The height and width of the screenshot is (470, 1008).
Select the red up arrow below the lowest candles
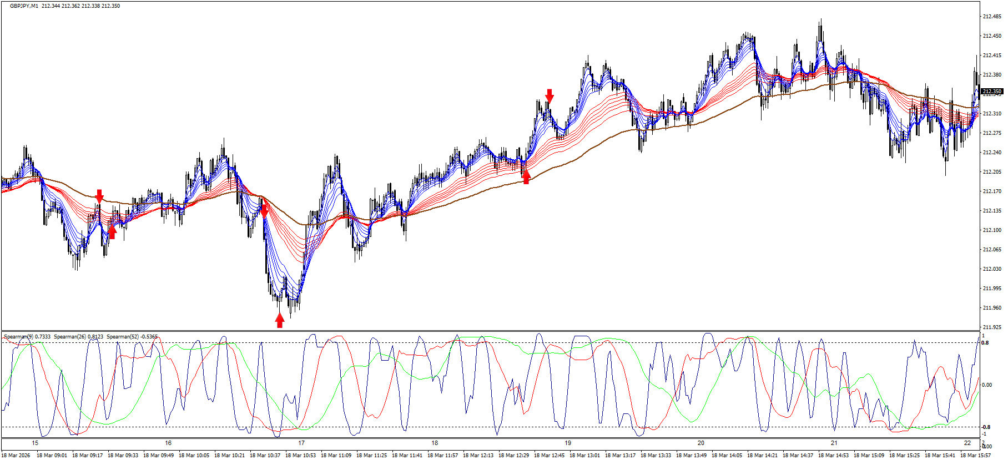pyautogui.click(x=280, y=320)
